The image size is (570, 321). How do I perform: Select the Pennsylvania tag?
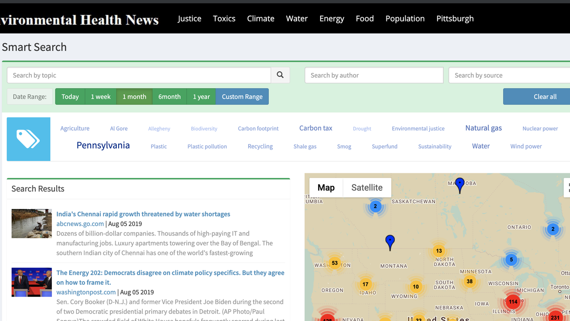(x=103, y=145)
